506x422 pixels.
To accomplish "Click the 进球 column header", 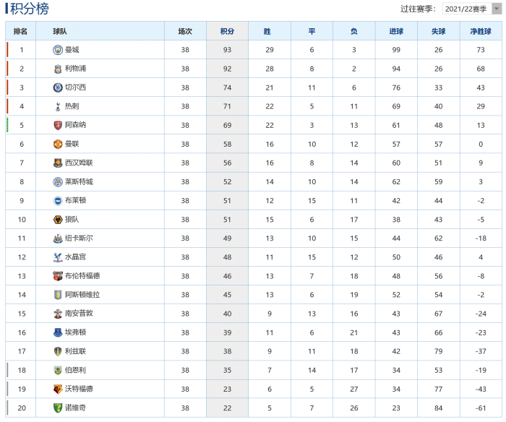I will tap(396, 31).
